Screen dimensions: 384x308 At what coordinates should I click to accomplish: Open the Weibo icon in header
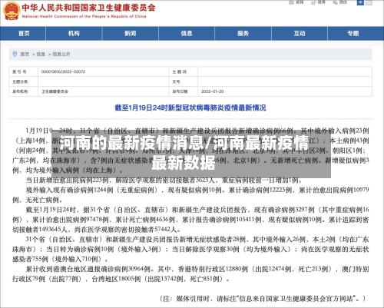coord(313,2)
